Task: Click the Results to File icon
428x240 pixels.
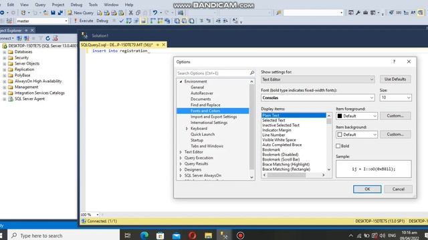Action: coord(192,21)
